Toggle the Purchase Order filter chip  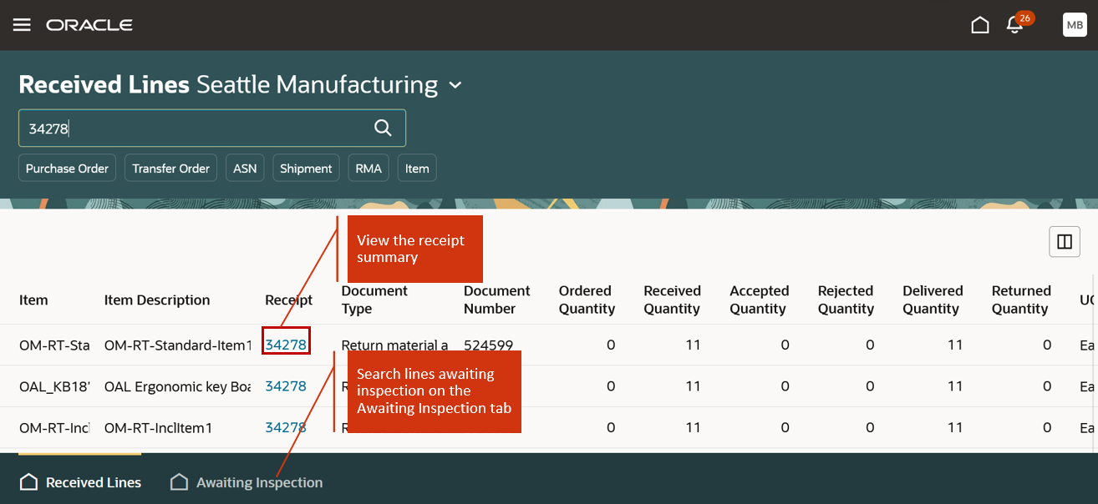pos(67,168)
